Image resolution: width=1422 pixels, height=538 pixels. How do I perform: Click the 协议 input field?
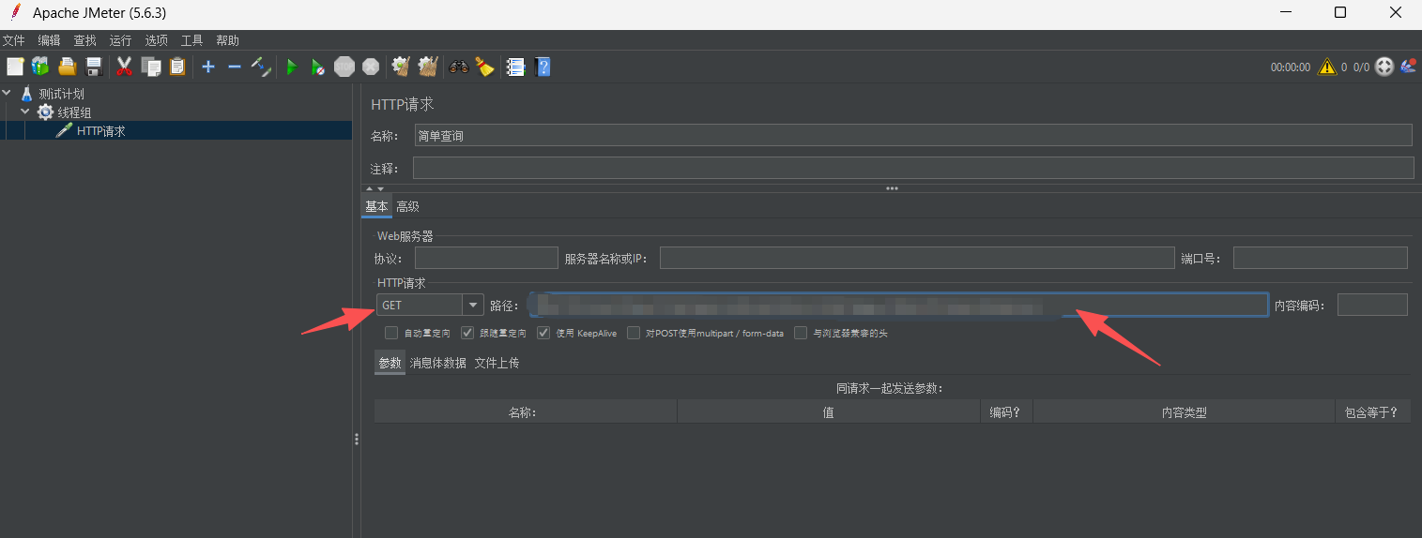pos(486,258)
